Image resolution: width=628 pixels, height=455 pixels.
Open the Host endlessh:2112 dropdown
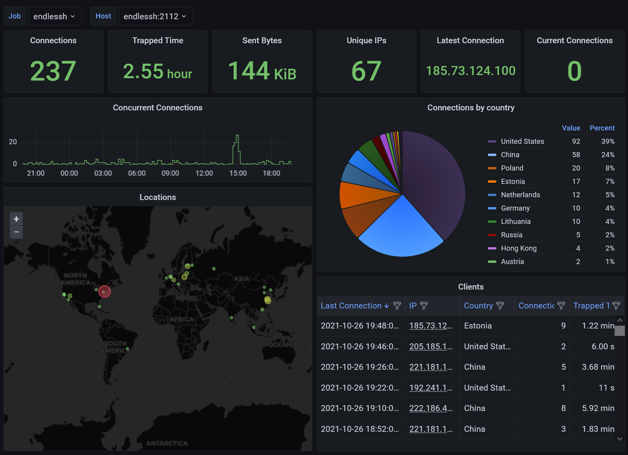coord(155,16)
